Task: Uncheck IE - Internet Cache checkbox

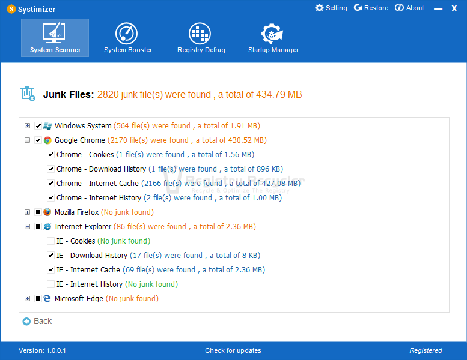Action: click(x=50, y=269)
